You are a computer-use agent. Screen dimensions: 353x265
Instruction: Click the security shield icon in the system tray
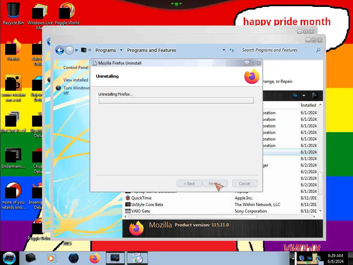click(302, 258)
